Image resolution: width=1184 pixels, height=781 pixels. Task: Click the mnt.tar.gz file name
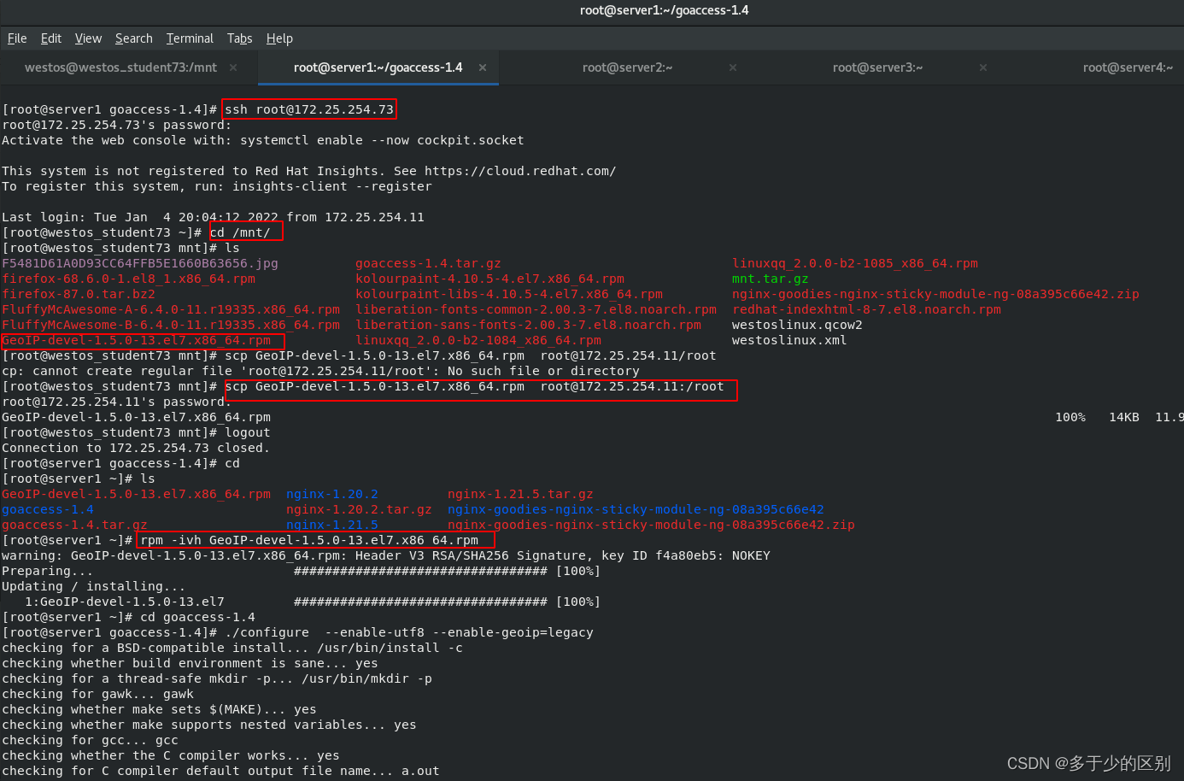click(x=770, y=279)
